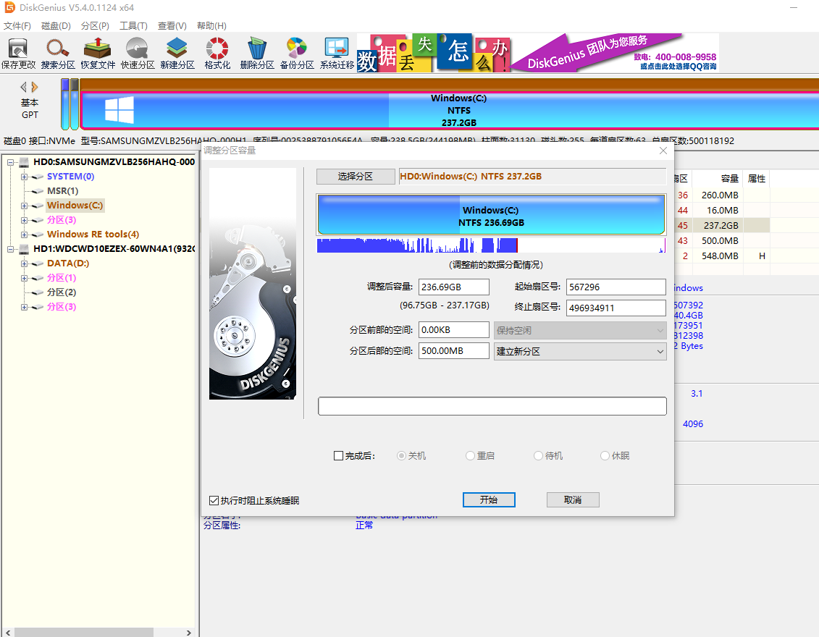Click the 终止扇区号 end sector field
Viewport: 819px width, 637px height.
pyautogui.click(x=616, y=308)
